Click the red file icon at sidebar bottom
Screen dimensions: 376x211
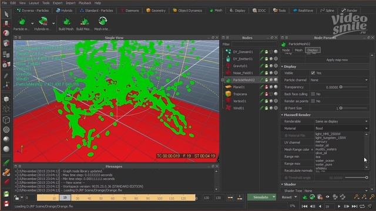tap(6, 203)
